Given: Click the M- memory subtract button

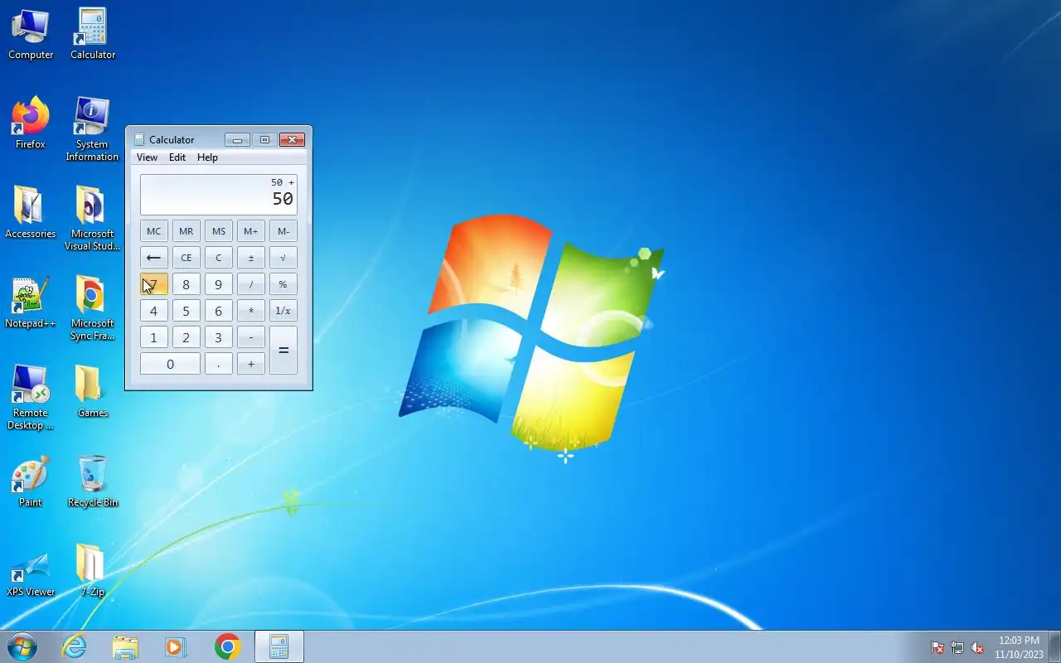Looking at the screenshot, I should coord(283,231).
